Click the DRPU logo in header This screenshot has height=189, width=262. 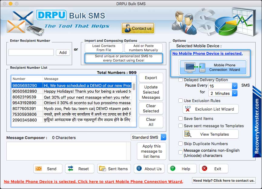point(51,15)
